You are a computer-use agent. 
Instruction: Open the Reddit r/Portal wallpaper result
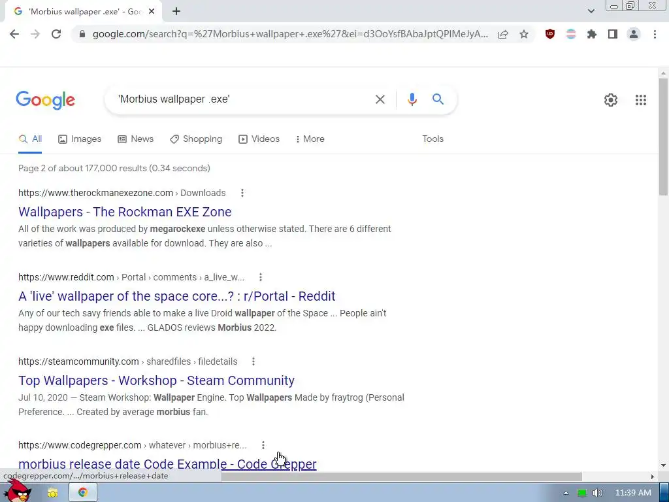176,296
